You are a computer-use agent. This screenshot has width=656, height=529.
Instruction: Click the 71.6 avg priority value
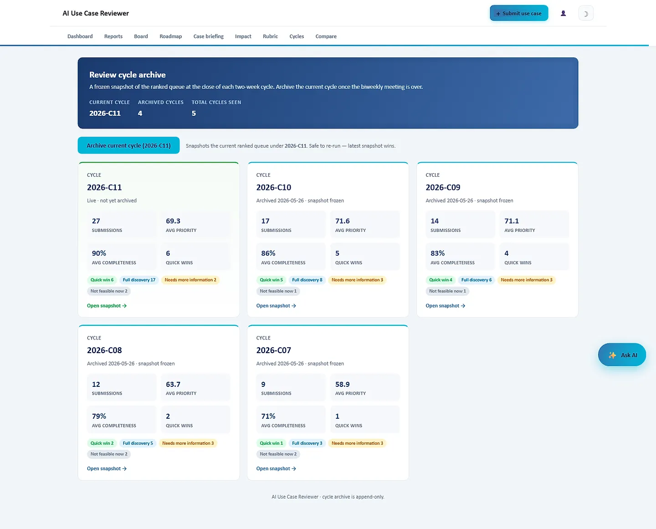pos(343,221)
